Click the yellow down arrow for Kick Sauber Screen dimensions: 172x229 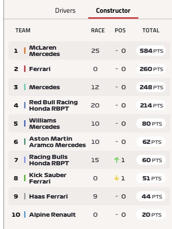pyautogui.click(x=116, y=178)
